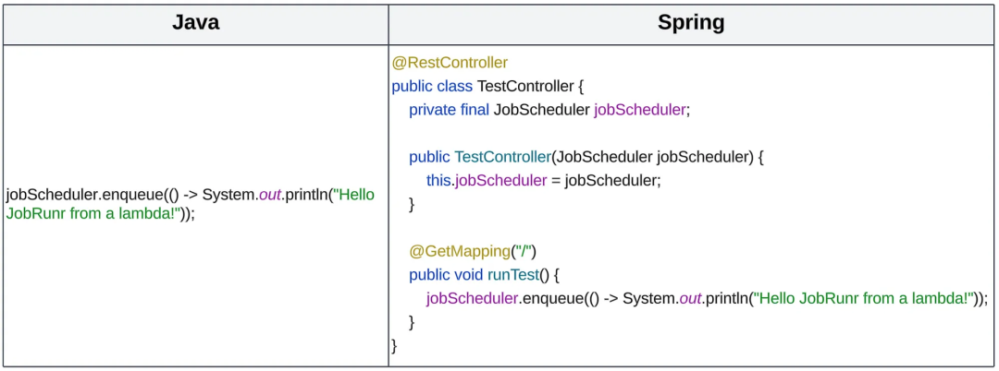Click the TestController constructor name

(502, 156)
